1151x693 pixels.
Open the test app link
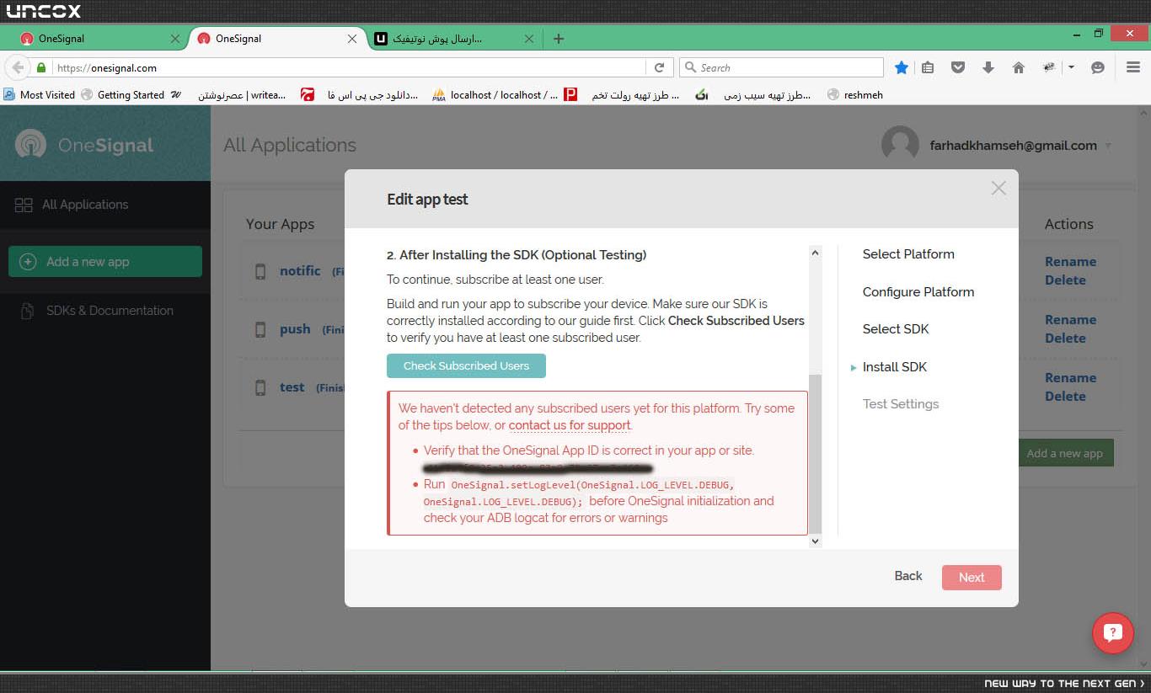tap(292, 387)
